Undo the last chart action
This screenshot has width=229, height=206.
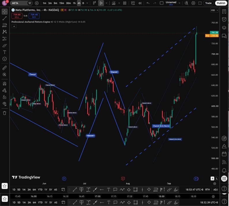pyautogui.click(x=148, y=3)
